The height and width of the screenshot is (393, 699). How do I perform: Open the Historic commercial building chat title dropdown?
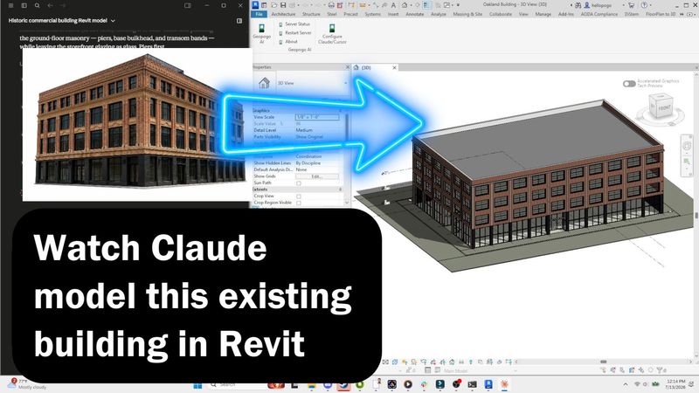tap(113, 21)
